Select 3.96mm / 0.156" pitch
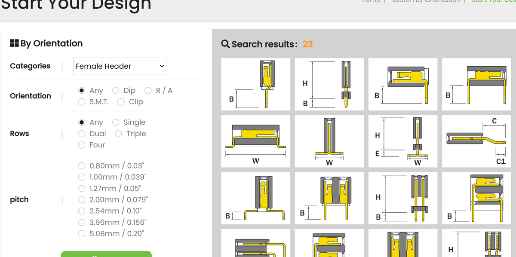This screenshot has height=257, width=516. (x=82, y=222)
